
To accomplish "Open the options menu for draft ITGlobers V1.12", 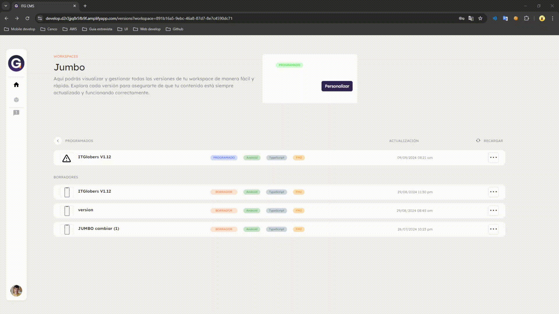I will pyautogui.click(x=493, y=192).
